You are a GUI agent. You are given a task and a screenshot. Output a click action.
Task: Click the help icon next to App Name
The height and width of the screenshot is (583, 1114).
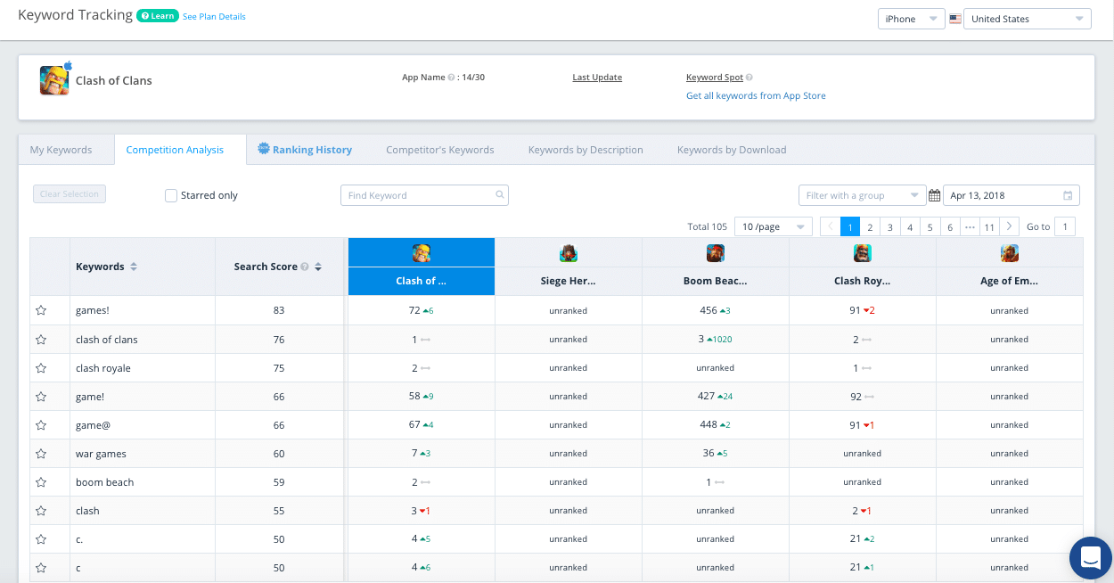(451, 78)
